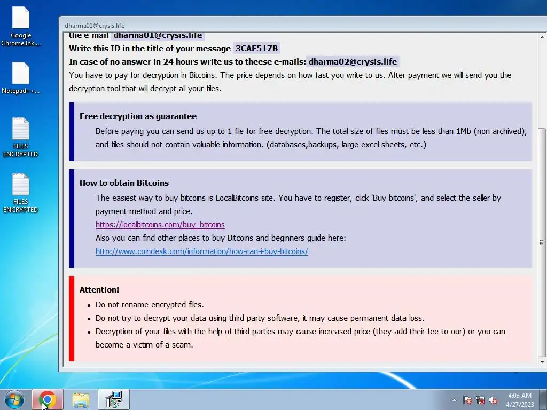The height and width of the screenshot is (410, 547).
Task: Open Action Center flag tray icon
Action: pyautogui.click(x=467, y=400)
